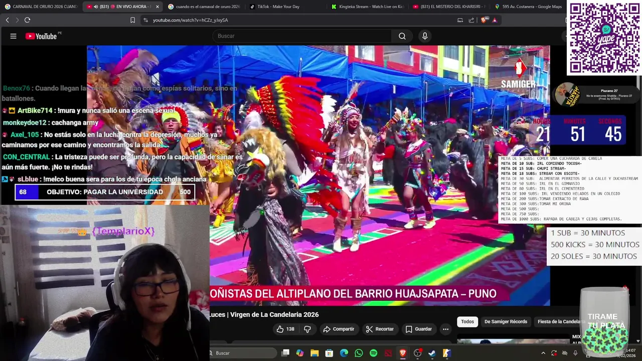Switch to TikTok - Make Your Day tab
Image resolution: width=642 pixels, height=361 pixels.
pos(286,7)
